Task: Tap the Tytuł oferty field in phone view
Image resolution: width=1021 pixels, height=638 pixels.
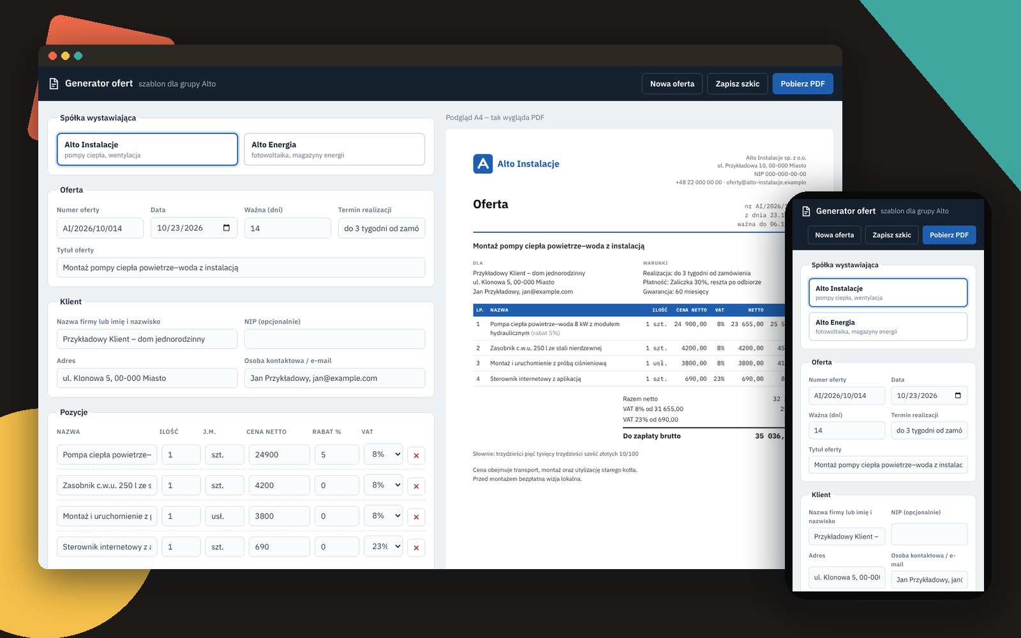Action: pyautogui.click(x=888, y=465)
